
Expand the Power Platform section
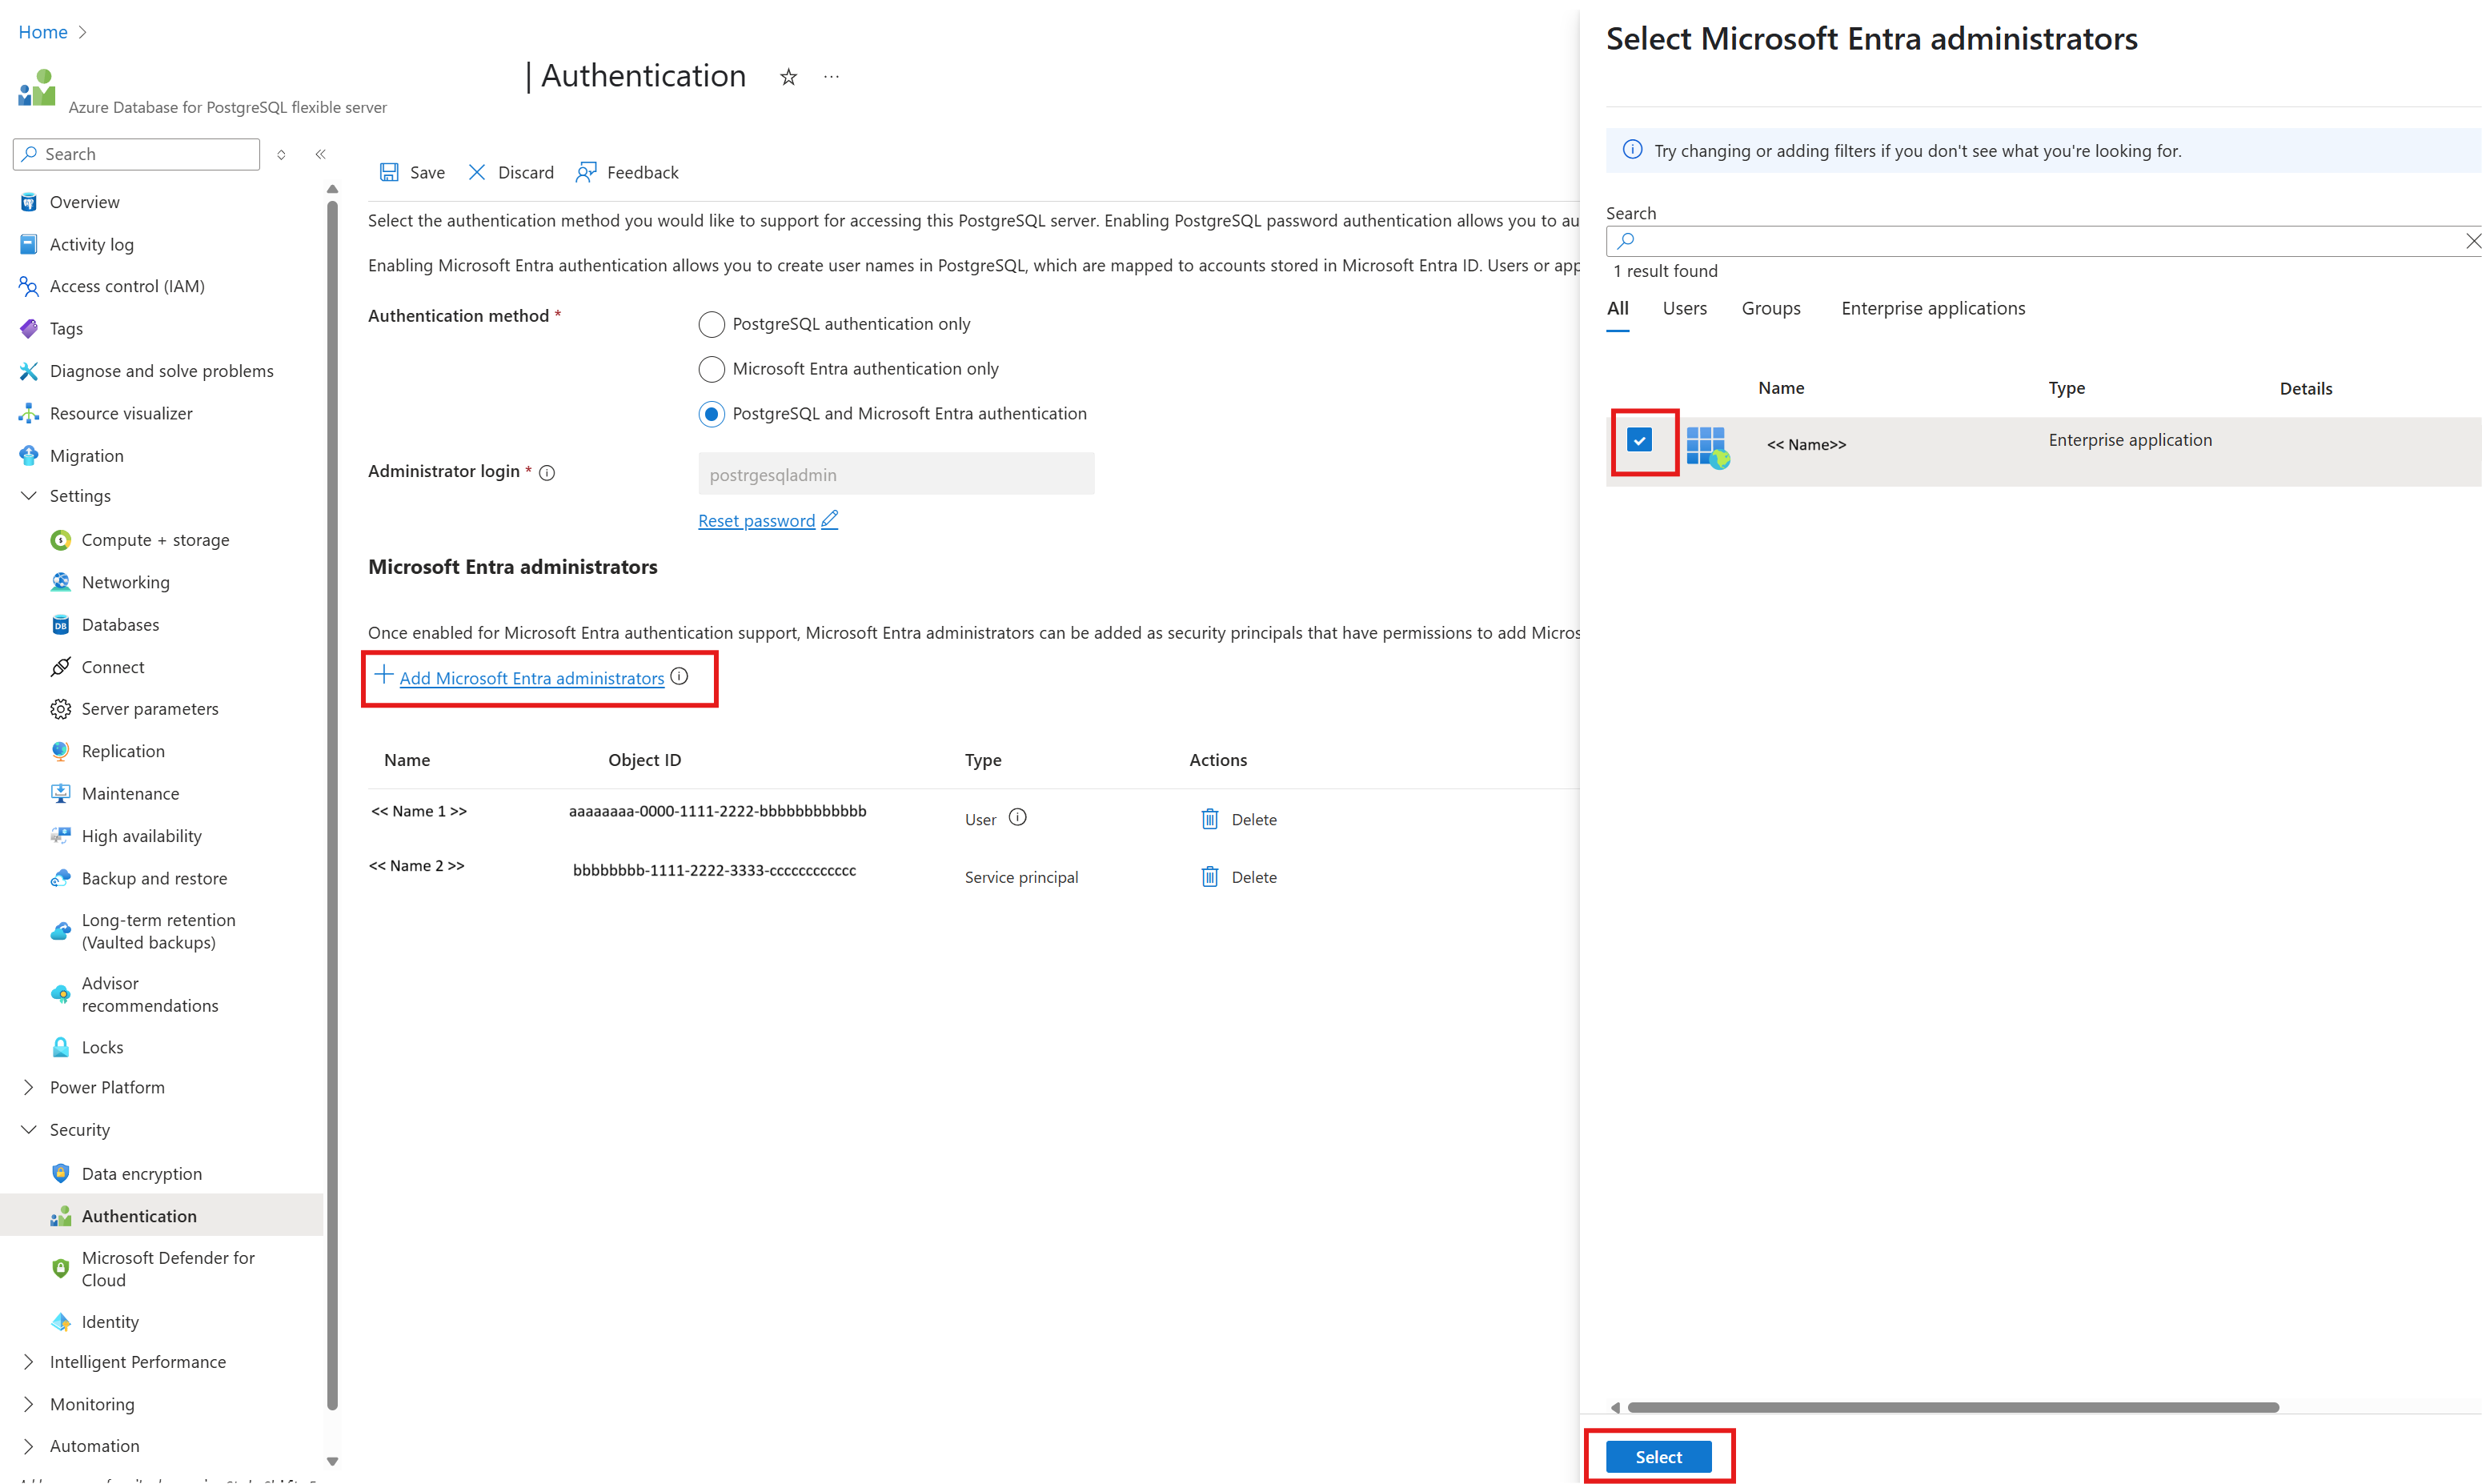27,1087
